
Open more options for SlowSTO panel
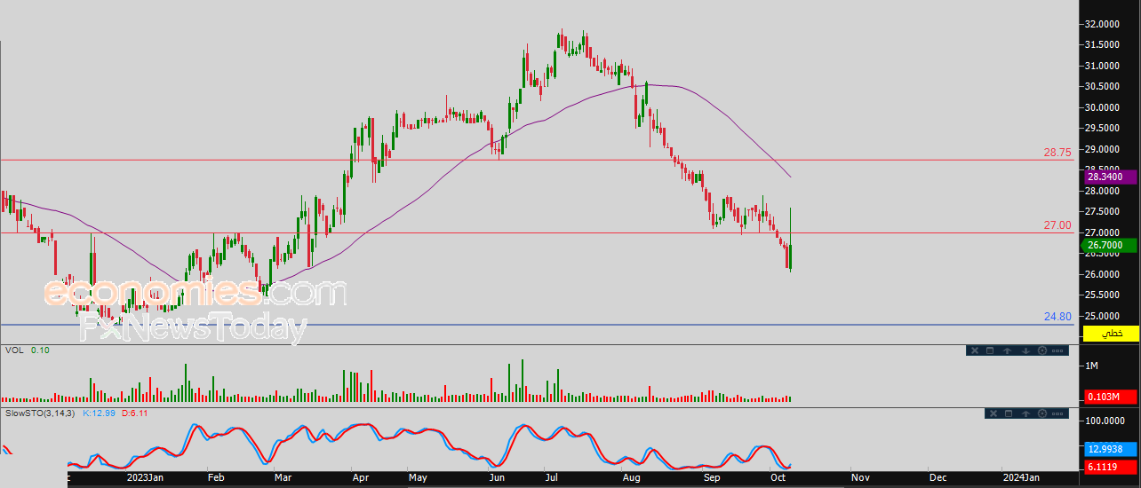(x=1057, y=413)
